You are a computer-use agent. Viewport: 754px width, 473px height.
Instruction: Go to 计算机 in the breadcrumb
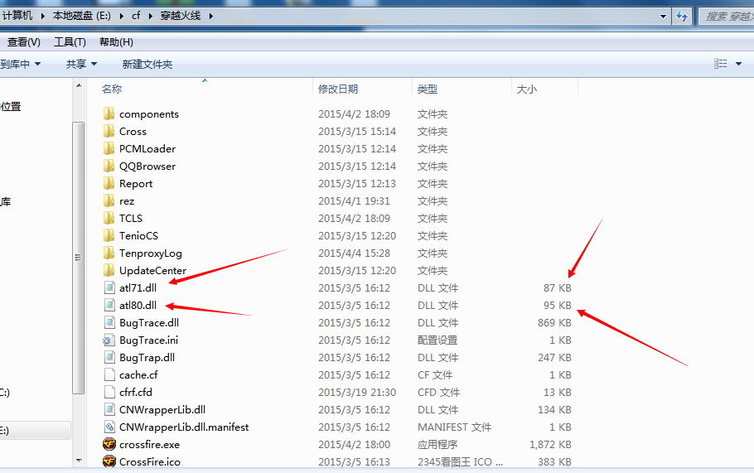(x=17, y=16)
